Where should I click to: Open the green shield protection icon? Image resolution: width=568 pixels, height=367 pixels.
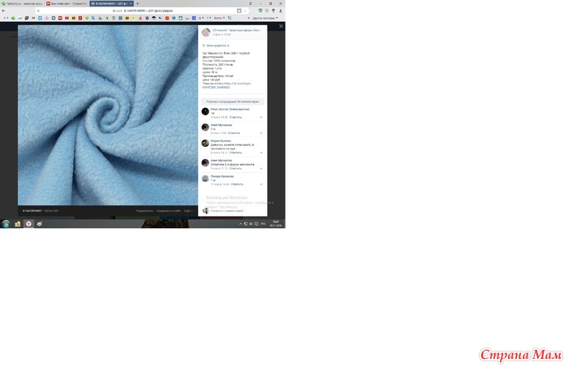pyautogui.click(x=260, y=11)
